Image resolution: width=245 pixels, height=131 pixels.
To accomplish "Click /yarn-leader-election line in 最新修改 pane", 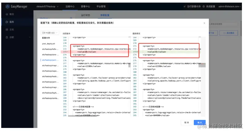I will (x=168, y=95).
